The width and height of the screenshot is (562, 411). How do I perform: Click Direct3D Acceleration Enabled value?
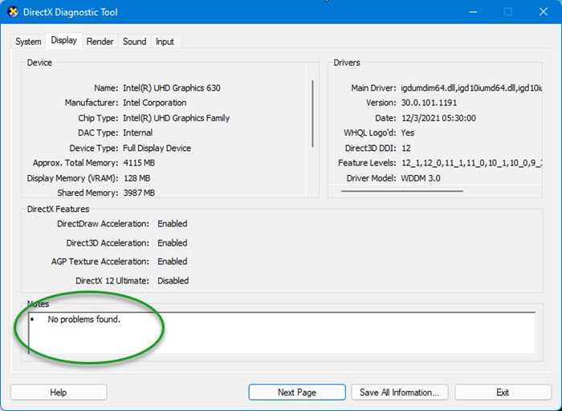click(173, 243)
